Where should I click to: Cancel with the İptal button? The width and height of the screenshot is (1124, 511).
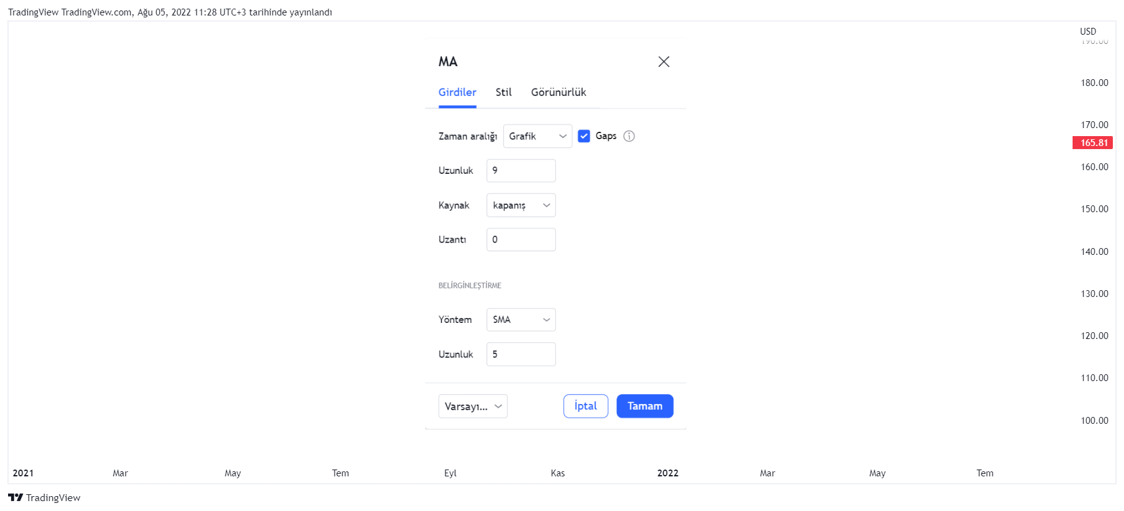click(x=586, y=406)
